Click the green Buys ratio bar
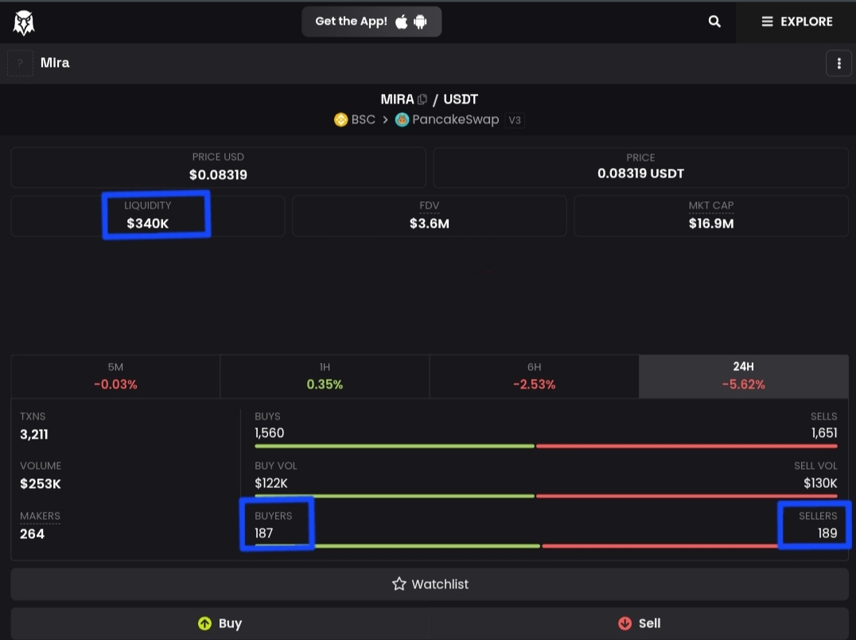Screen dimensions: 856x640 click(394, 446)
